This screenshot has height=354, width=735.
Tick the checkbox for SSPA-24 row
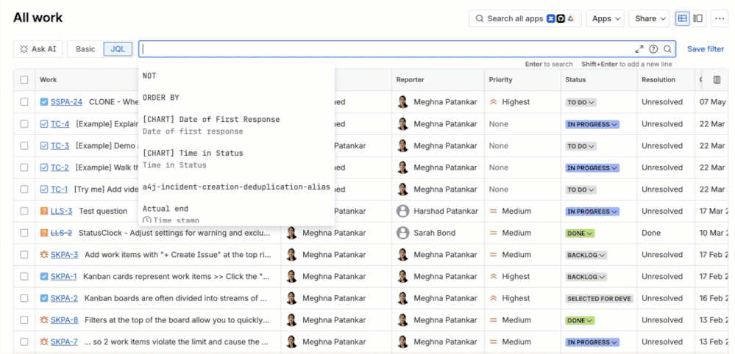pyautogui.click(x=24, y=102)
